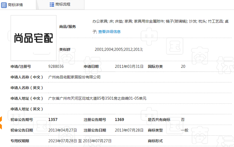This screenshot has width=234, height=147.
Task: Click the 专用权期限 label
Action: point(20,141)
